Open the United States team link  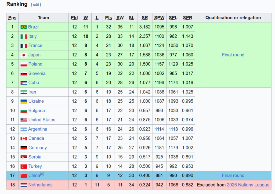42,120
